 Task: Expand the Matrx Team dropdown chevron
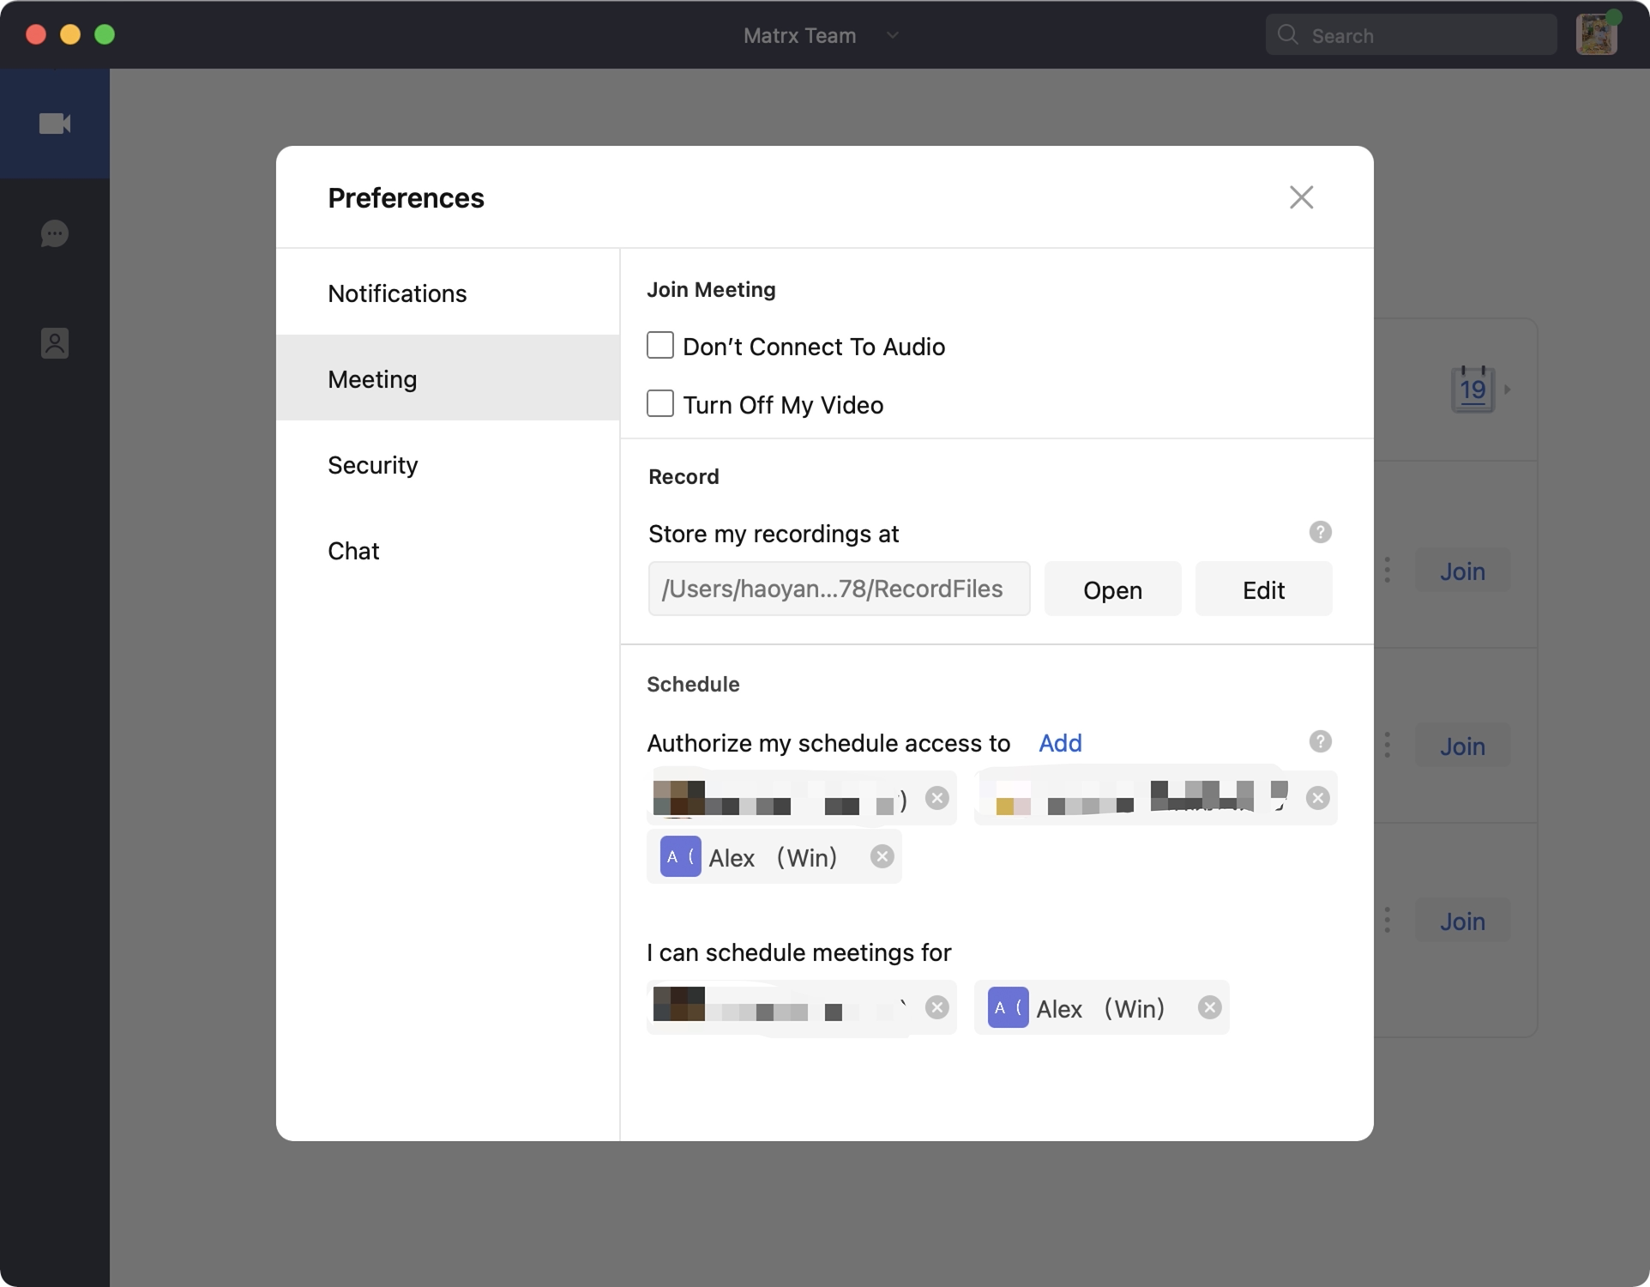[892, 35]
